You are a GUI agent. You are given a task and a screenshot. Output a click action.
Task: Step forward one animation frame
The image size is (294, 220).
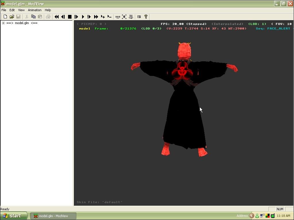tap(76, 17)
